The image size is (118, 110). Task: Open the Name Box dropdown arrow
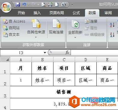[45, 52]
